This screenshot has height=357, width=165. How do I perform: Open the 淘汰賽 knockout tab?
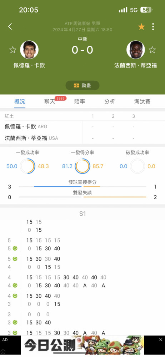[142, 101]
